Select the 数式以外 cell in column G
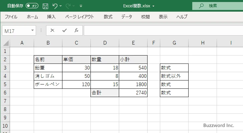 click(174, 76)
